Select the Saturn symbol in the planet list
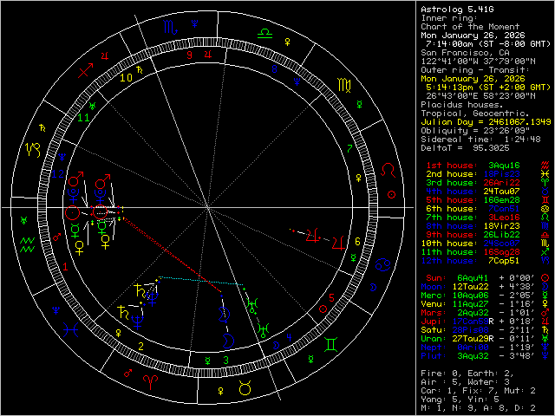Viewport: 555px width, 416px height. pos(544,330)
